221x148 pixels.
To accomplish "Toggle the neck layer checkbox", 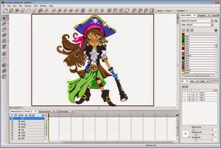I will pos(12,133).
